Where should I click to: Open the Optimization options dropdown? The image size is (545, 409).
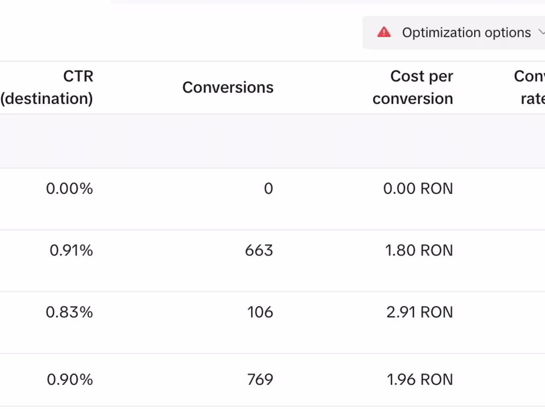[466, 32]
